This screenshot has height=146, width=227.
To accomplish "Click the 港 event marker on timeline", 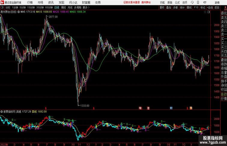I will point(148,108).
